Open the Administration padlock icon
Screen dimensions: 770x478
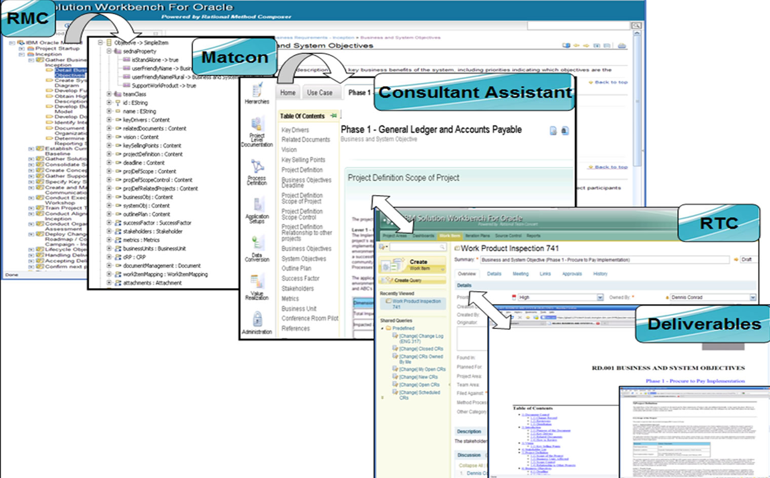[257, 319]
